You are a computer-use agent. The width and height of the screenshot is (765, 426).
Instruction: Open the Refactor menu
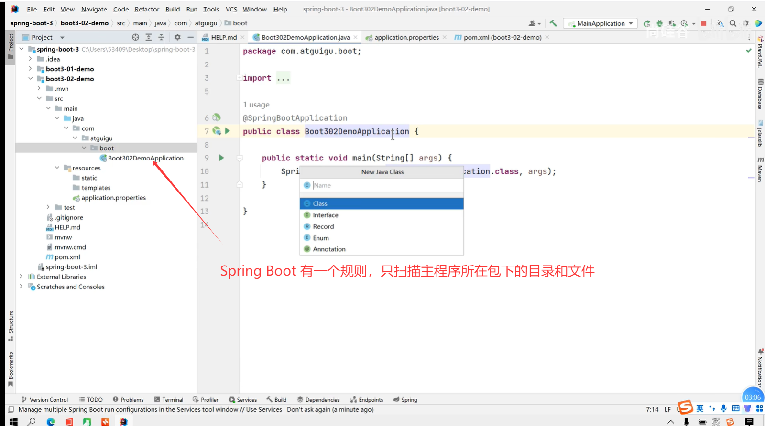147,9
